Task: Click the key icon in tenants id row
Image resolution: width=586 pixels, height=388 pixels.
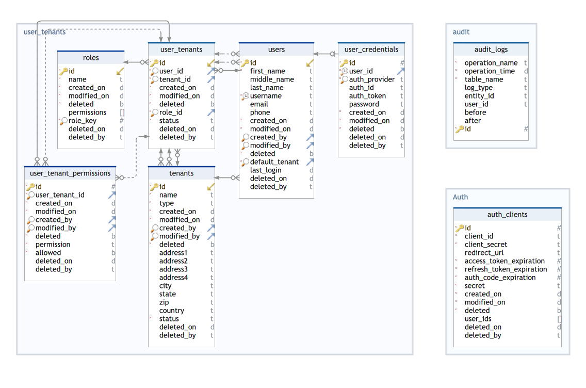Action: coord(155,187)
